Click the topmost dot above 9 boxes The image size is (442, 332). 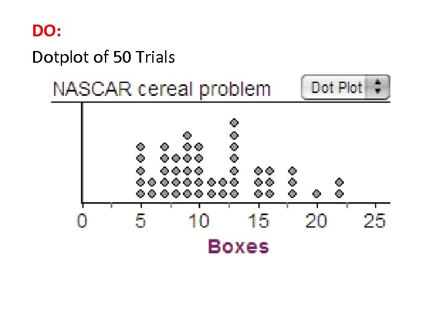[187, 135]
